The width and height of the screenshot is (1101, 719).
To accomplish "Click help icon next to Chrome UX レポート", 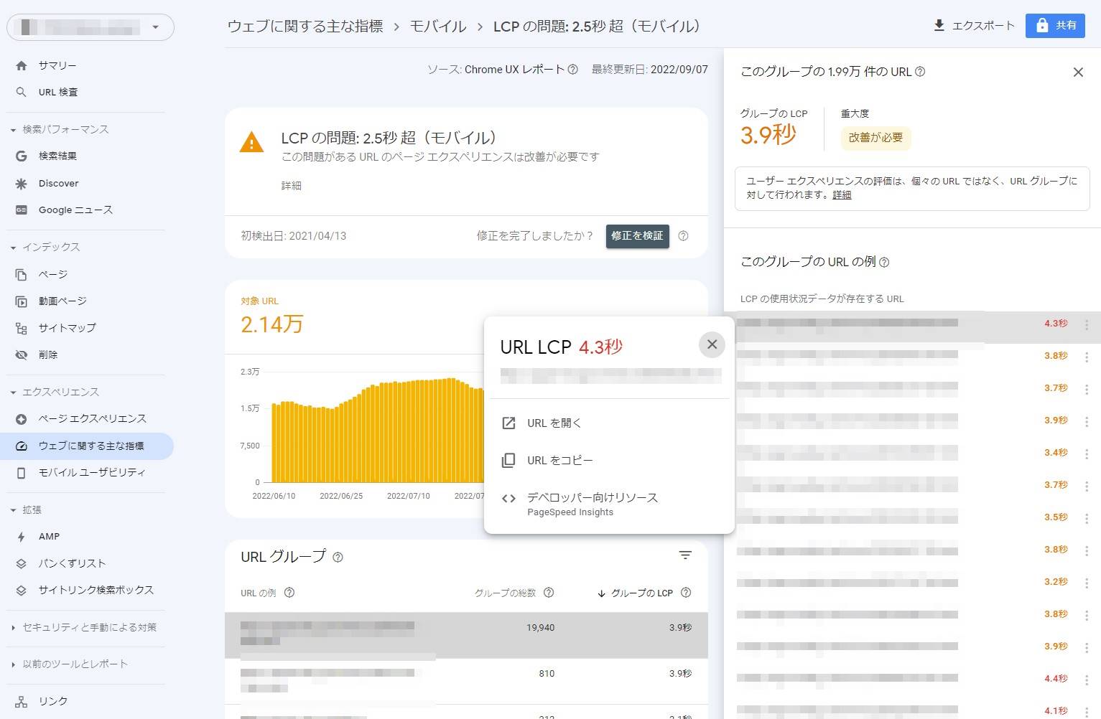I will pyautogui.click(x=573, y=70).
